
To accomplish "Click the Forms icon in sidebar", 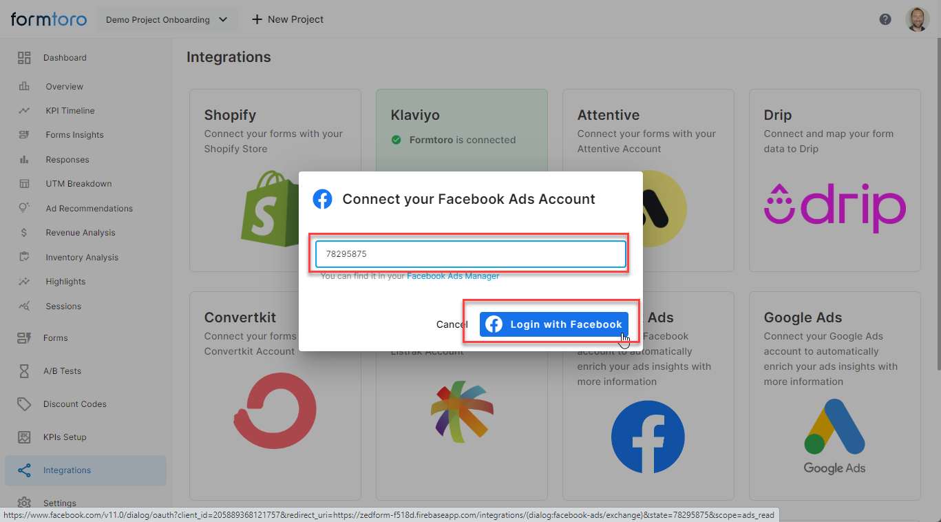I will click(24, 338).
